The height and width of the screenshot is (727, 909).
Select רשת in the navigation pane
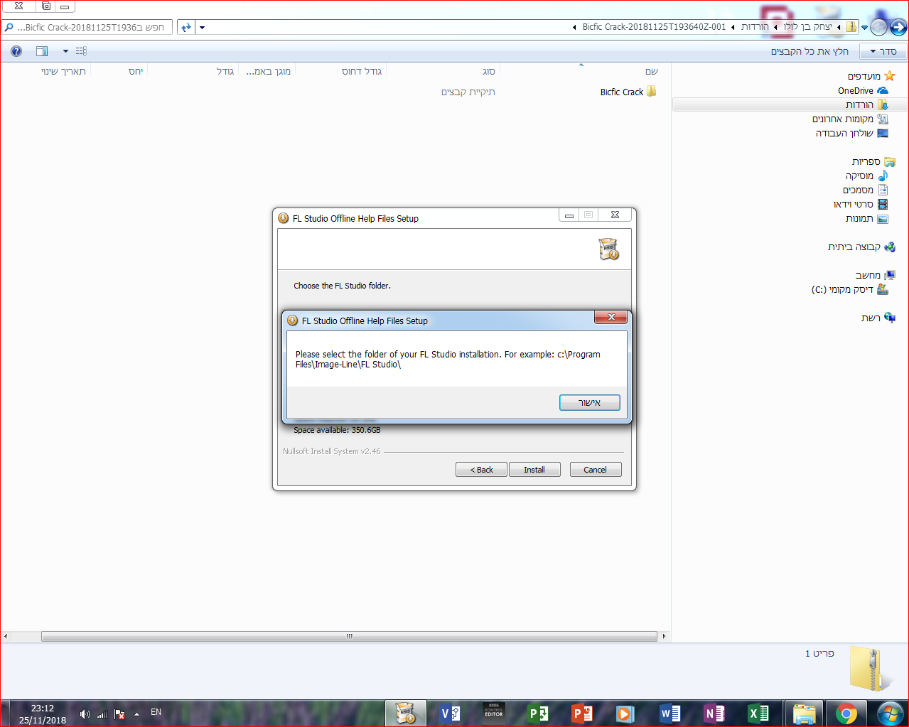[x=878, y=318]
